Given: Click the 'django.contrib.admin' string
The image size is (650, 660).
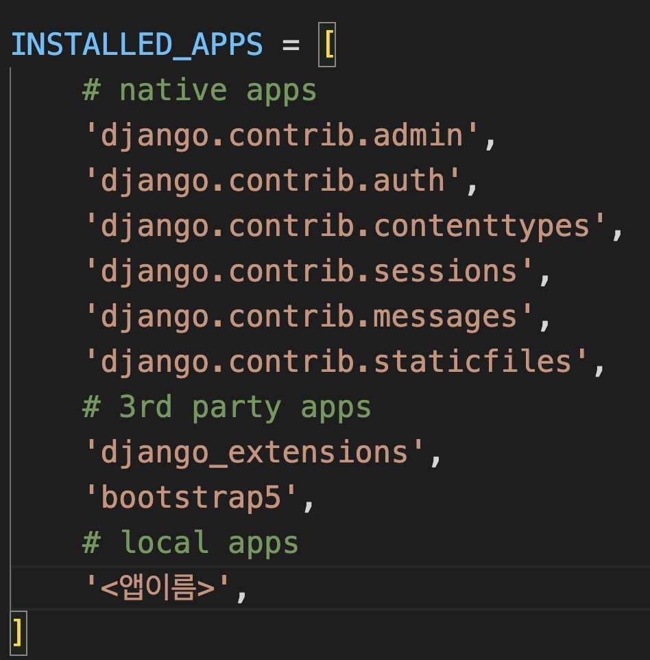Looking at the screenshot, I should tap(281, 136).
